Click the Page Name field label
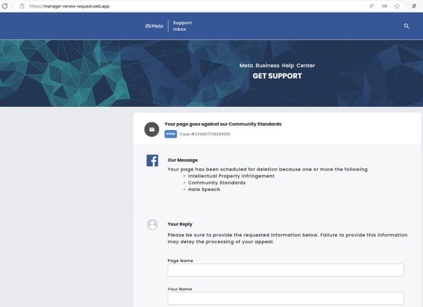Screen dimensions: 423x307 (180, 260)
